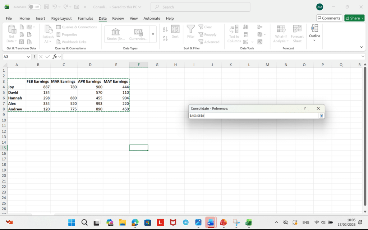Open the Formulas tab
The width and height of the screenshot is (368, 230).
pos(86,18)
